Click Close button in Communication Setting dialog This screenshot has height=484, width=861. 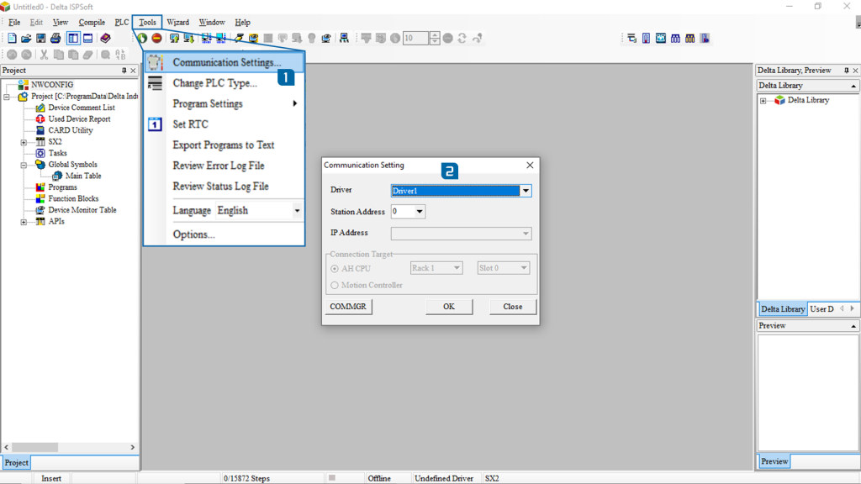point(512,307)
